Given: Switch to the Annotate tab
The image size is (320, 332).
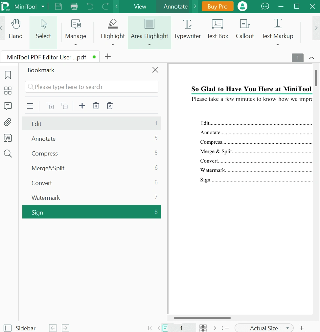Looking at the screenshot, I should (x=175, y=7).
